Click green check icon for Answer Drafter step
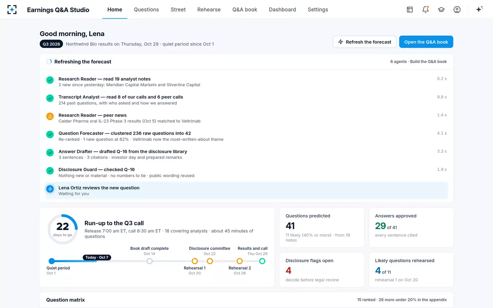 coord(50,153)
